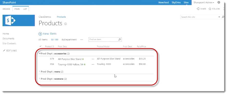Image resolution: width=228 pixels, height=95 pixels.
Task: Click the select-all checkmark column header
Action: [x=40, y=46]
